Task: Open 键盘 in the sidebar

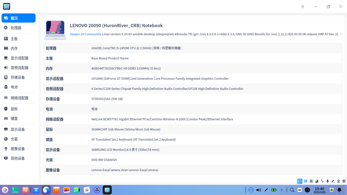Action: coord(19,118)
